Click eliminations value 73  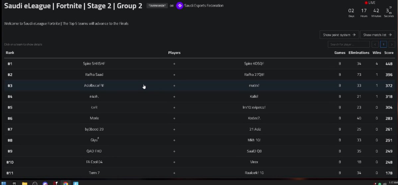pos(358,75)
